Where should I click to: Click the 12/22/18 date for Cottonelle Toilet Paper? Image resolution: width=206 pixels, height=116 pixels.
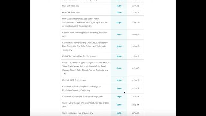136,97
